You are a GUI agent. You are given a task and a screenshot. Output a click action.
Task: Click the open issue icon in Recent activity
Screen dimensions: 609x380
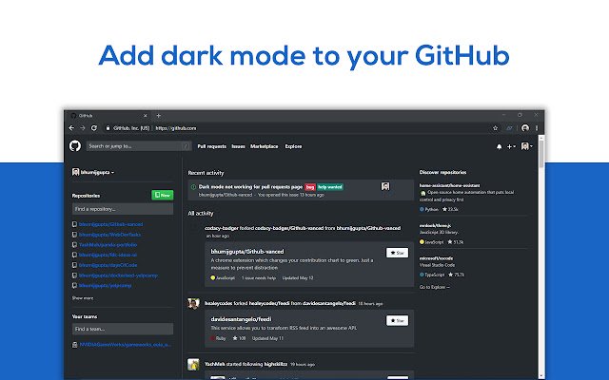pyautogui.click(x=193, y=187)
